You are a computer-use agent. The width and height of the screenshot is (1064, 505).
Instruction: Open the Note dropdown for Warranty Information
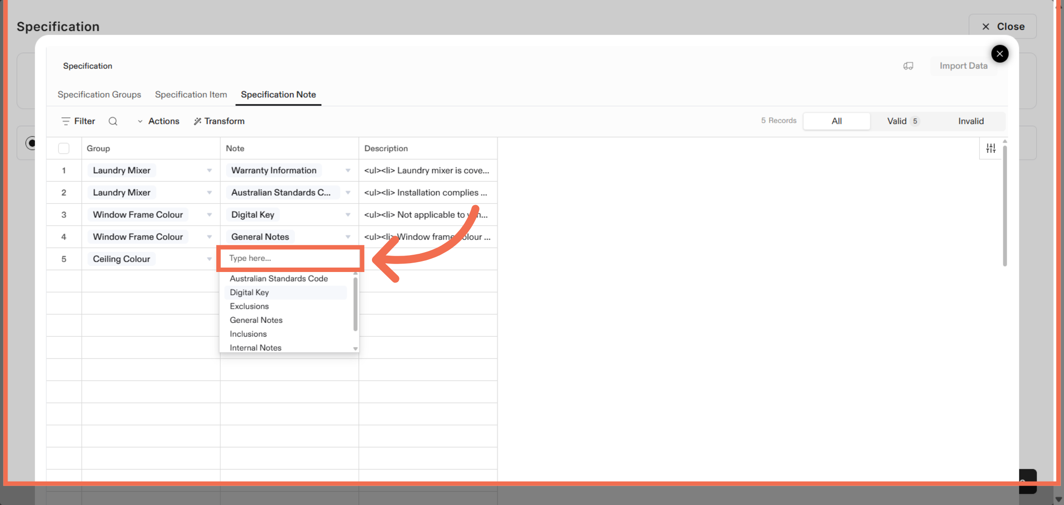coord(348,170)
